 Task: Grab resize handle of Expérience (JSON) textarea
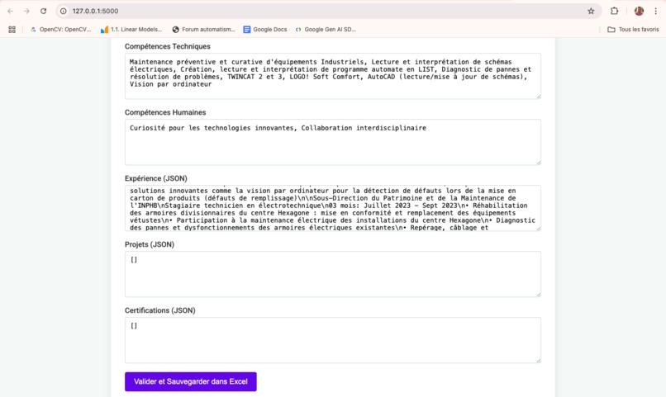tap(538, 229)
